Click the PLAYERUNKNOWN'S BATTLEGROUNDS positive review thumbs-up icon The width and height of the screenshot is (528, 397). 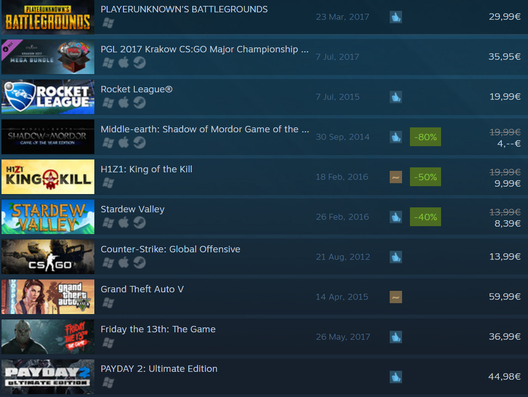click(x=396, y=17)
